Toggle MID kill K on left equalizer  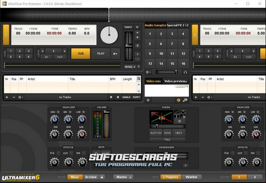coord(70,112)
